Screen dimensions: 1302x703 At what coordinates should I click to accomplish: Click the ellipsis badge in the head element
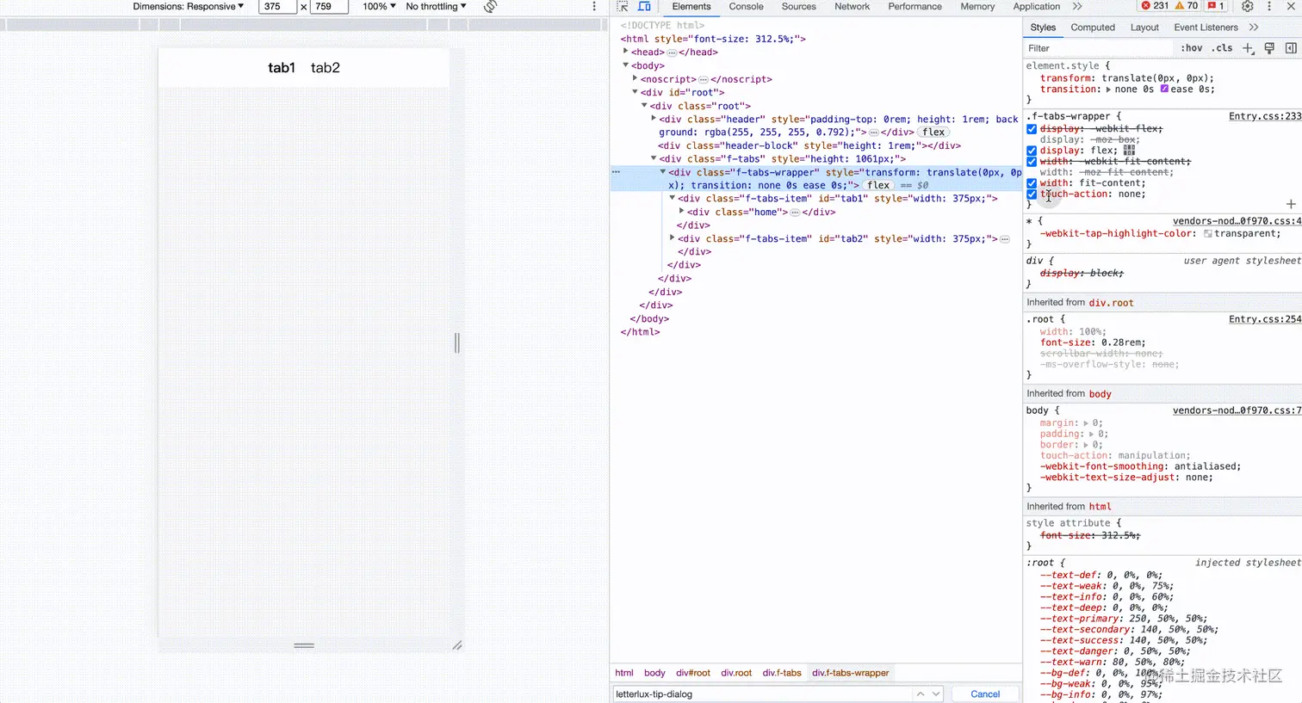pos(672,52)
